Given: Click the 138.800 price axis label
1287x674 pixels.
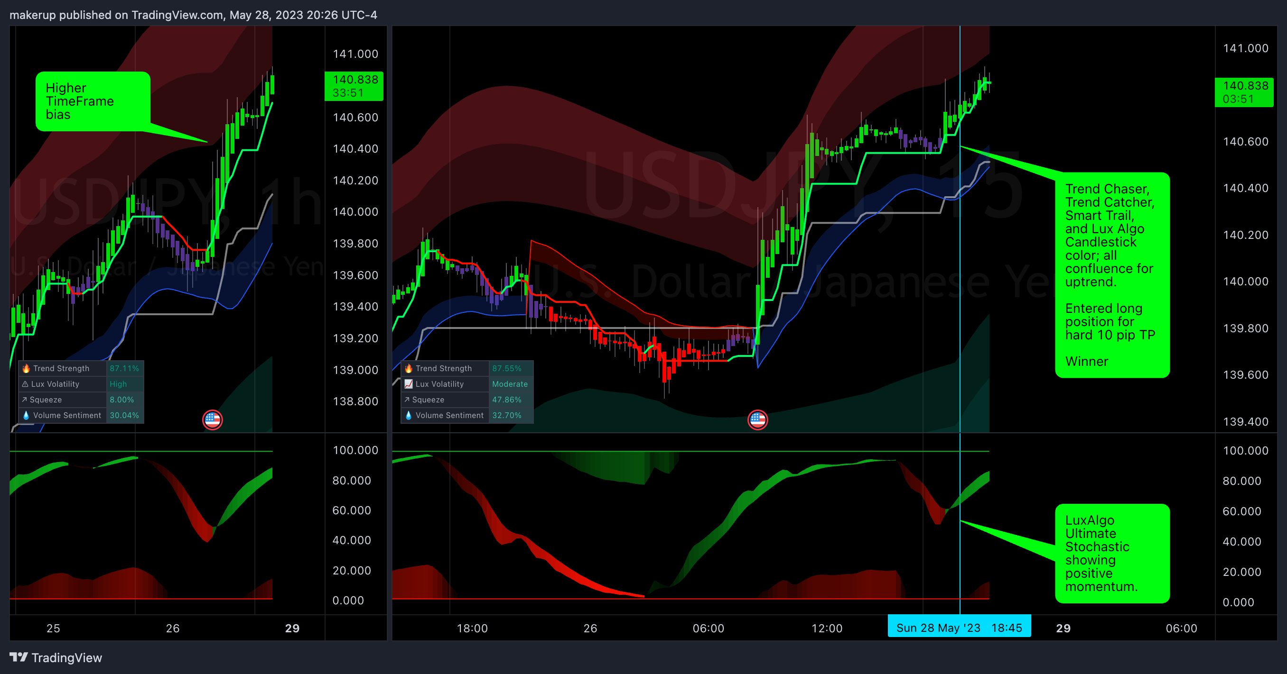Looking at the screenshot, I should point(355,401).
